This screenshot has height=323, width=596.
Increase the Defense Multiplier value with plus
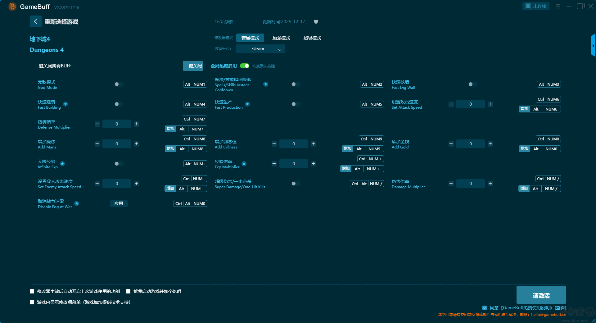[136, 124]
